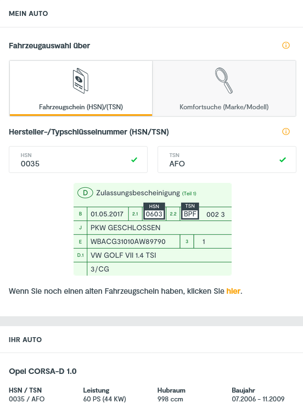Focus the HSN input field with 0035
Image resolution: width=303 pixels, height=414 pixels.
point(78,159)
